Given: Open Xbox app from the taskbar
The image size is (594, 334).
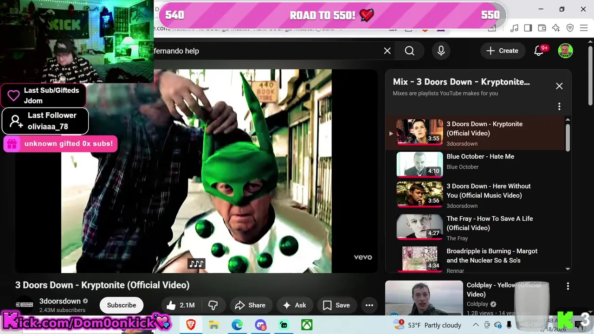Looking at the screenshot, I should 307,325.
